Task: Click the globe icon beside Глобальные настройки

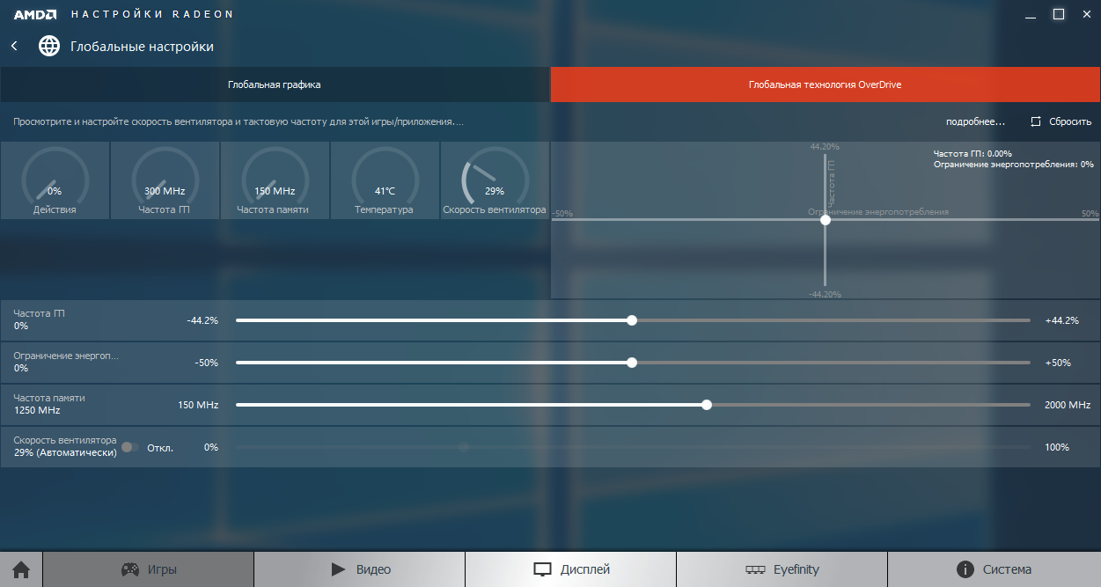Action: click(x=49, y=46)
